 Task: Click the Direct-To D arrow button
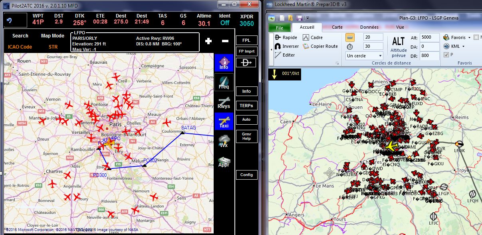pyautogui.click(x=246, y=63)
